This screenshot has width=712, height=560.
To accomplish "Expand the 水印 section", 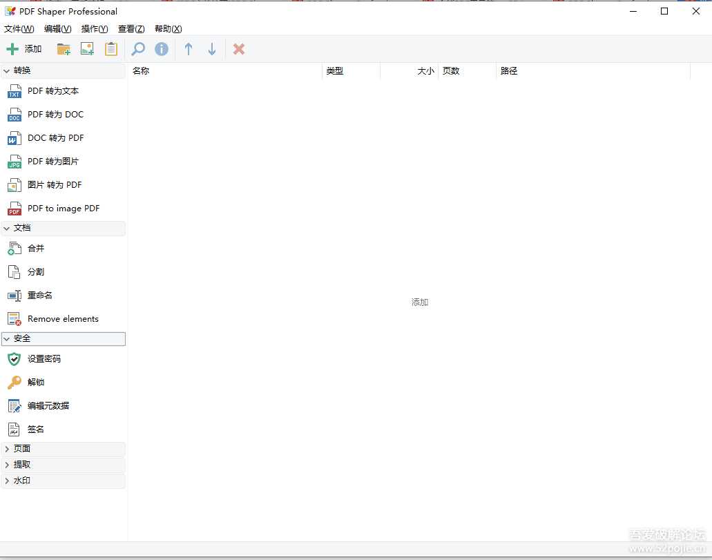I will [21, 480].
